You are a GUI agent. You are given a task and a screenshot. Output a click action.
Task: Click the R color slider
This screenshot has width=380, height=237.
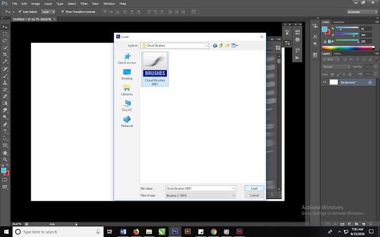(x=347, y=28)
